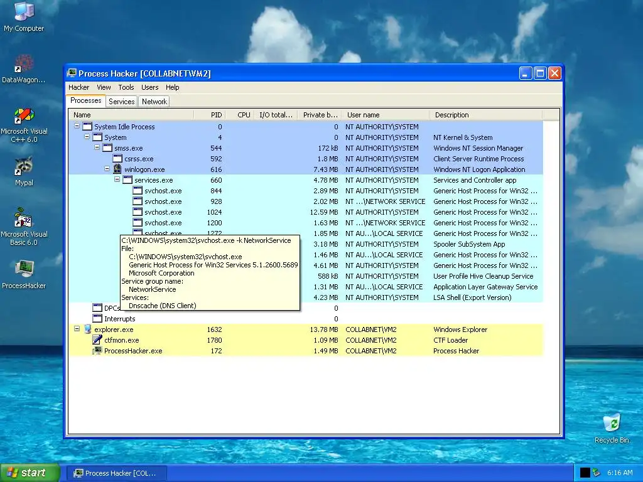
Task: Open Recycle Bin on desktop
Action: [612, 428]
